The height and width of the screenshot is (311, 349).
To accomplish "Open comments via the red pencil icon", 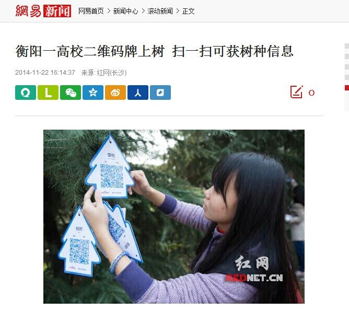I will point(296,91).
